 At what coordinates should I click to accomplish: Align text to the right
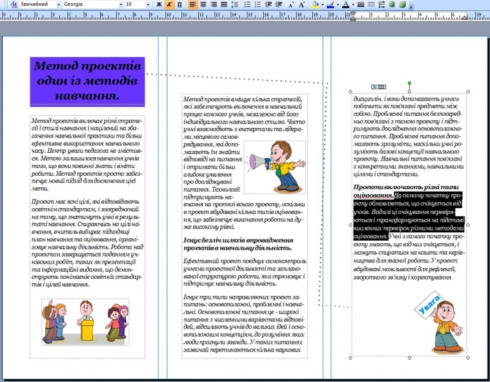213,4
